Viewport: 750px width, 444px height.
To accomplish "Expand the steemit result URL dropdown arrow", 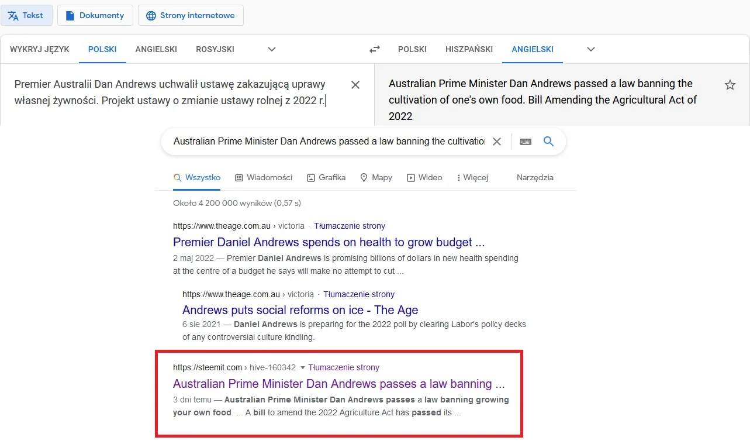I will coord(302,367).
